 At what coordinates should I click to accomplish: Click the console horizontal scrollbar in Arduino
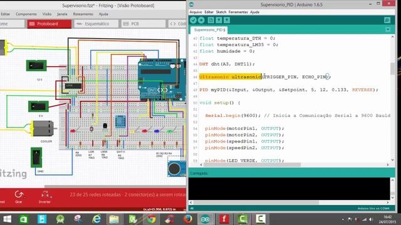(256, 202)
